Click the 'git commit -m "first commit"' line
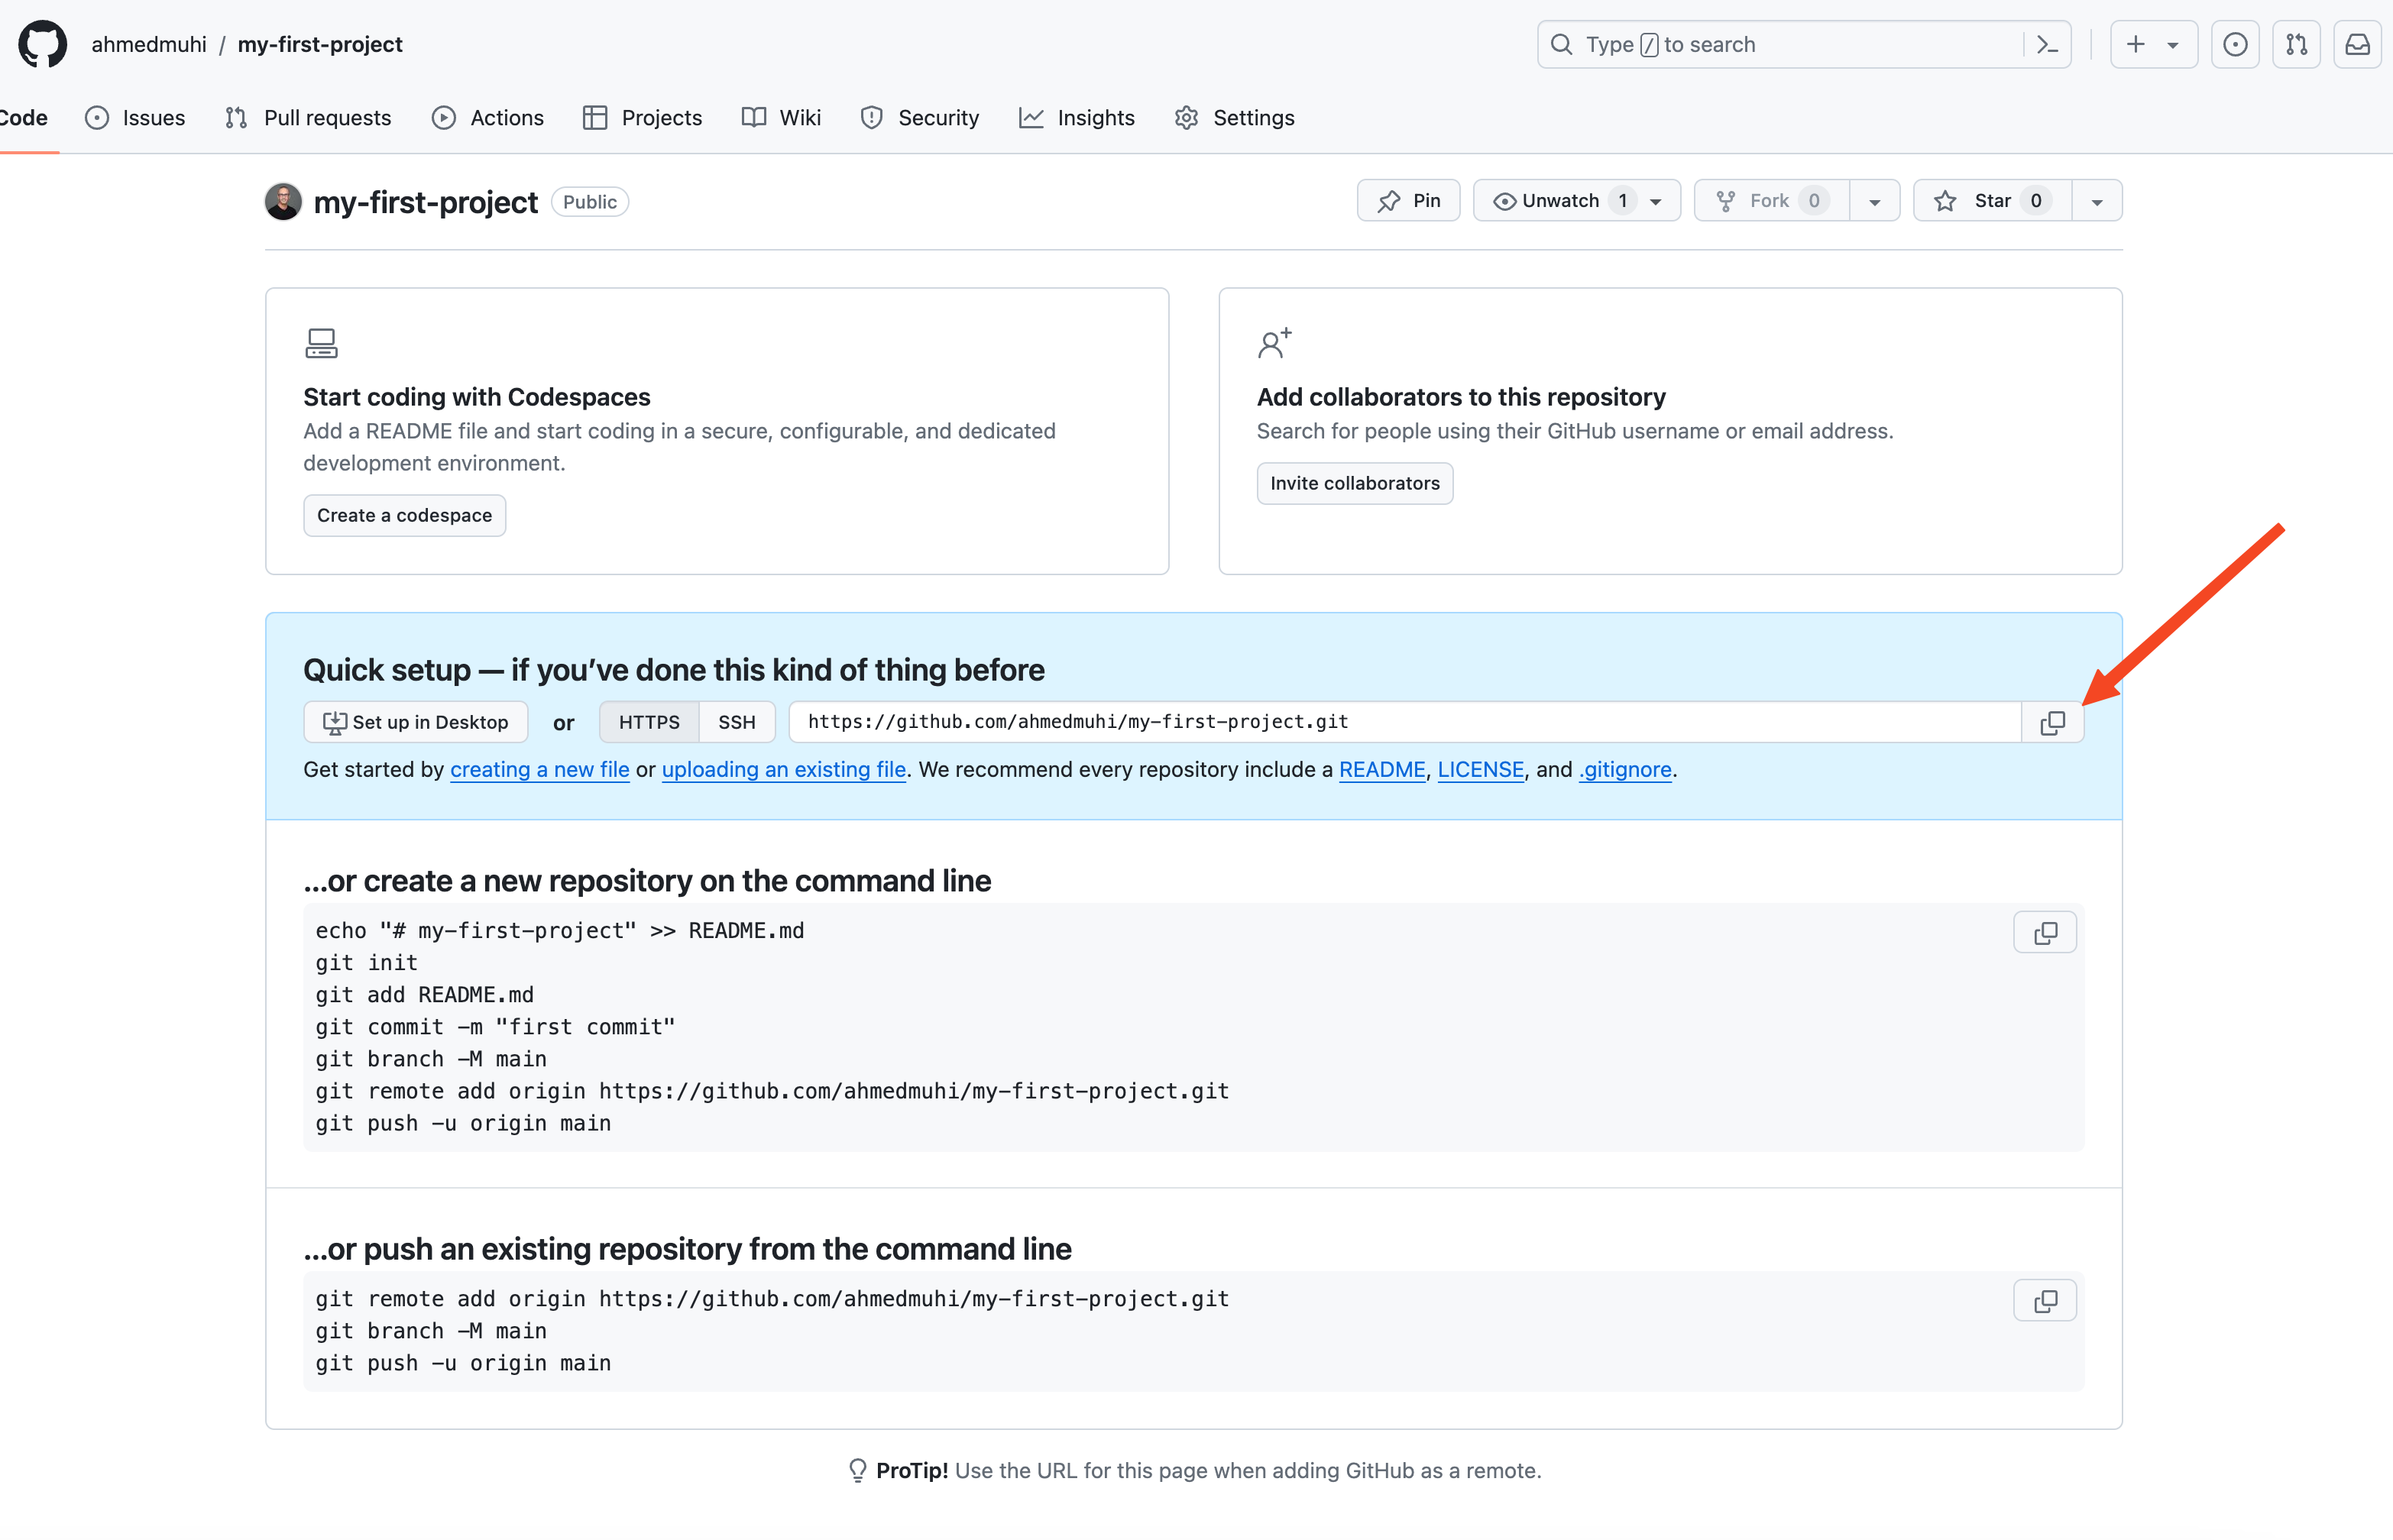 (x=495, y=1027)
